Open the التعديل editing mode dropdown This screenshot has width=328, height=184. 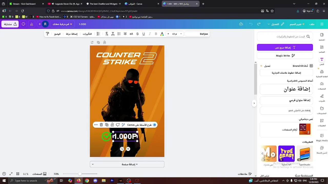(x=276, y=24)
